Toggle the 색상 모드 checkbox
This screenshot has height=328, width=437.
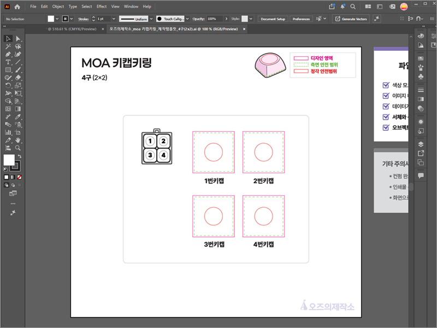386,85
